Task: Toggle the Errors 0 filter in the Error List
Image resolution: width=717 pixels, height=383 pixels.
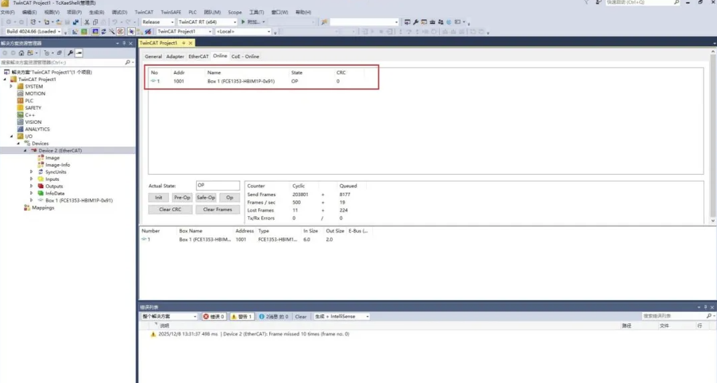Action: click(214, 317)
